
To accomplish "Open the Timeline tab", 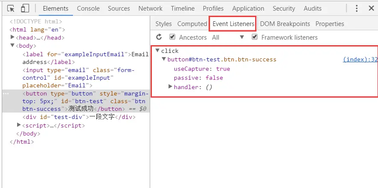I will [x=183, y=9].
